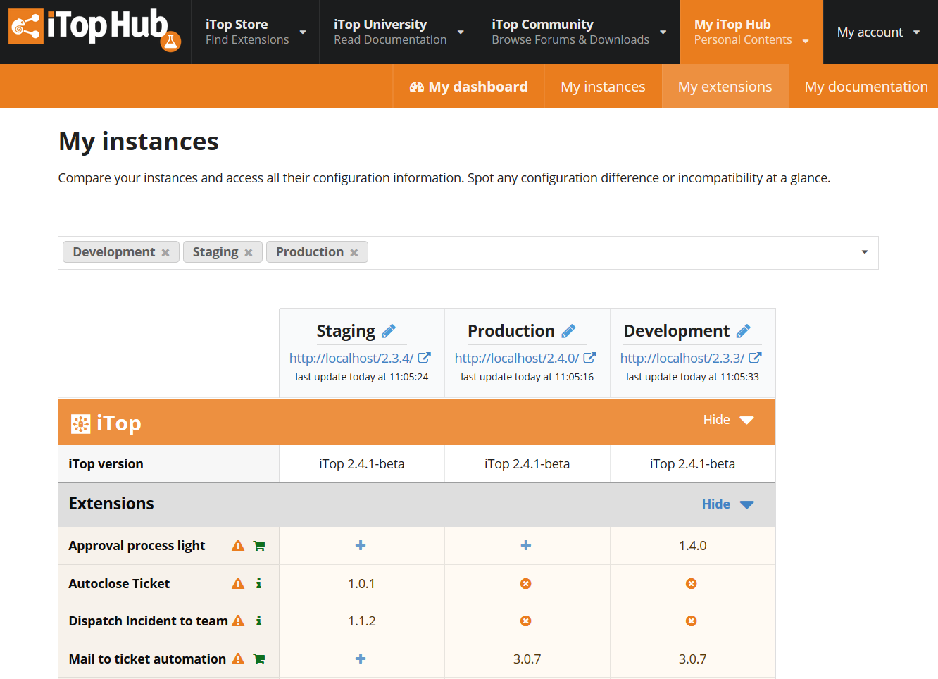Click the warning triangle next to Autoclose Ticket
938x679 pixels.
click(238, 583)
